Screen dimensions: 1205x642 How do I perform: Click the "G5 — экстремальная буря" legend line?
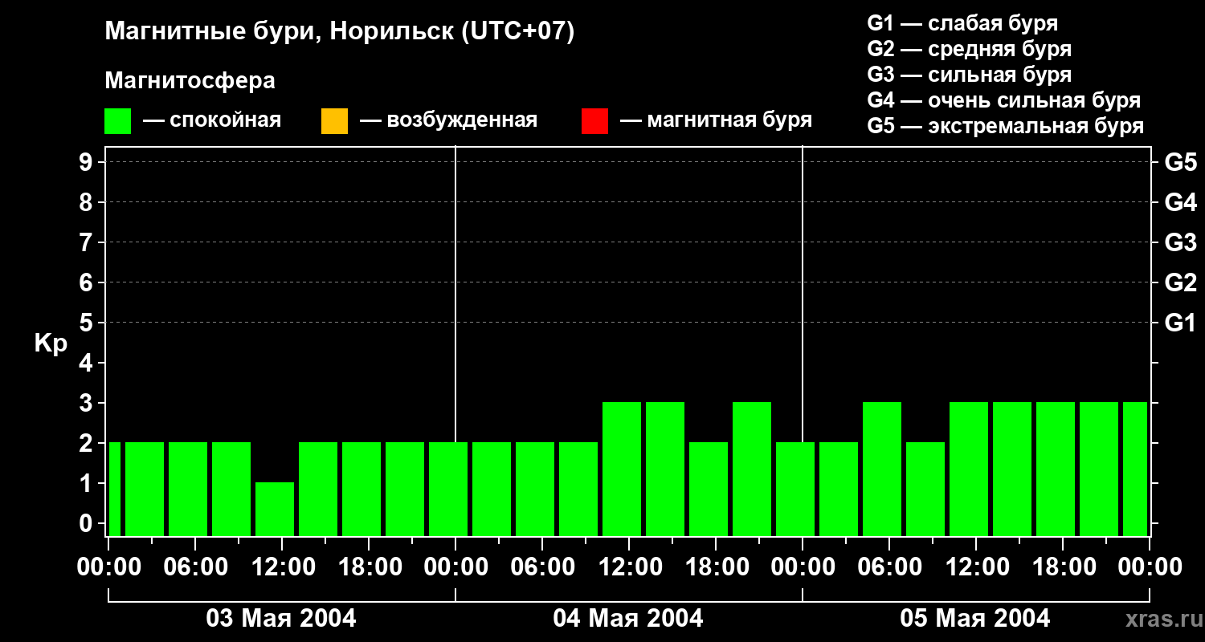(x=1006, y=126)
